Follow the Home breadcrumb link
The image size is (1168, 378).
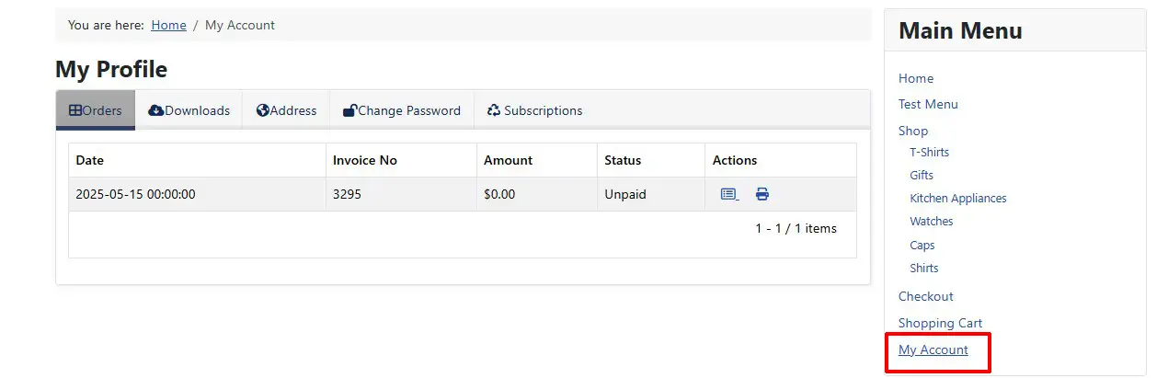(x=169, y=25)
